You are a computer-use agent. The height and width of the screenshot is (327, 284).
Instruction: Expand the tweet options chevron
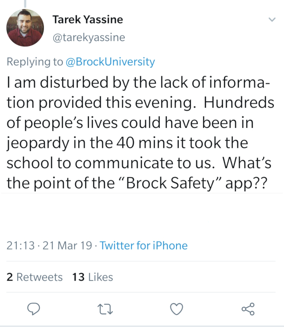point(272,19)
